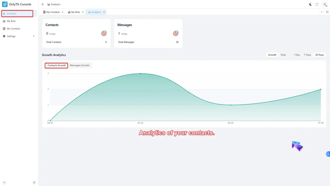Open the tab list dropdown arrow

coord(321,12)
